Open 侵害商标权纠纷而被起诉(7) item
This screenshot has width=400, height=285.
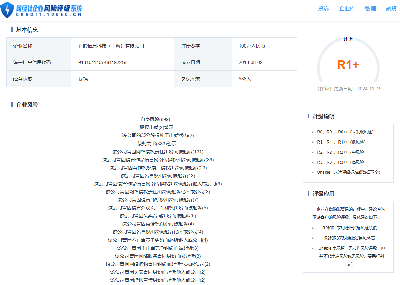[158, 200]
